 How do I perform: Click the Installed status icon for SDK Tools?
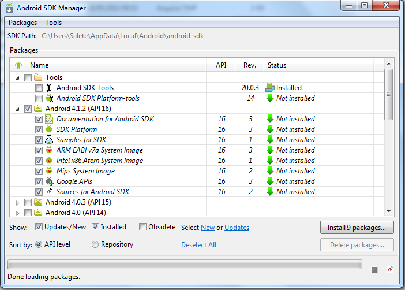click(x=270, y=88)
